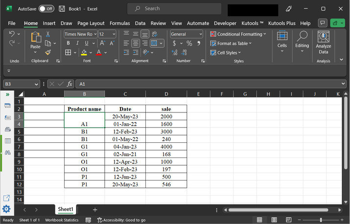Select cell D5 containing 3000
Image resolution: width=350 pixels, height=224 pixels.
166,132
